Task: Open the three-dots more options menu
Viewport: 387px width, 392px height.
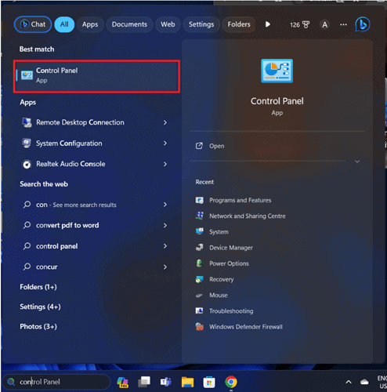Action: pyautogui.click(x=343, y=24)
